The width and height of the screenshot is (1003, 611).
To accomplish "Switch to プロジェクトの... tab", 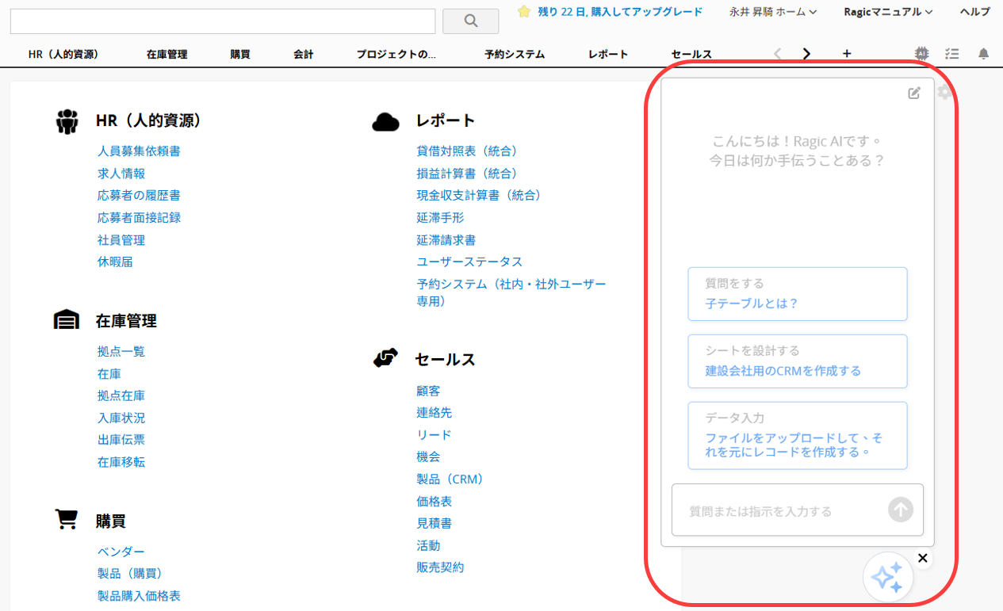I will pos(396,54).
